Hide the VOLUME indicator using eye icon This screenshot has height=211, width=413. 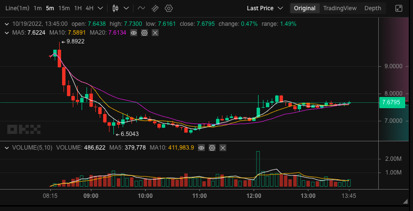click(201, 148)
